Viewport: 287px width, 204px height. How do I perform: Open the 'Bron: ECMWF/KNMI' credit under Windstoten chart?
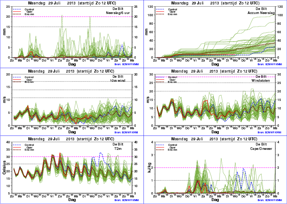tap(270, 133)
